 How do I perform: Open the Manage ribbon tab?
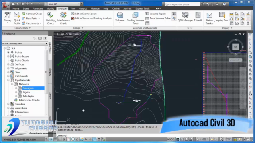tap(95, 8)
